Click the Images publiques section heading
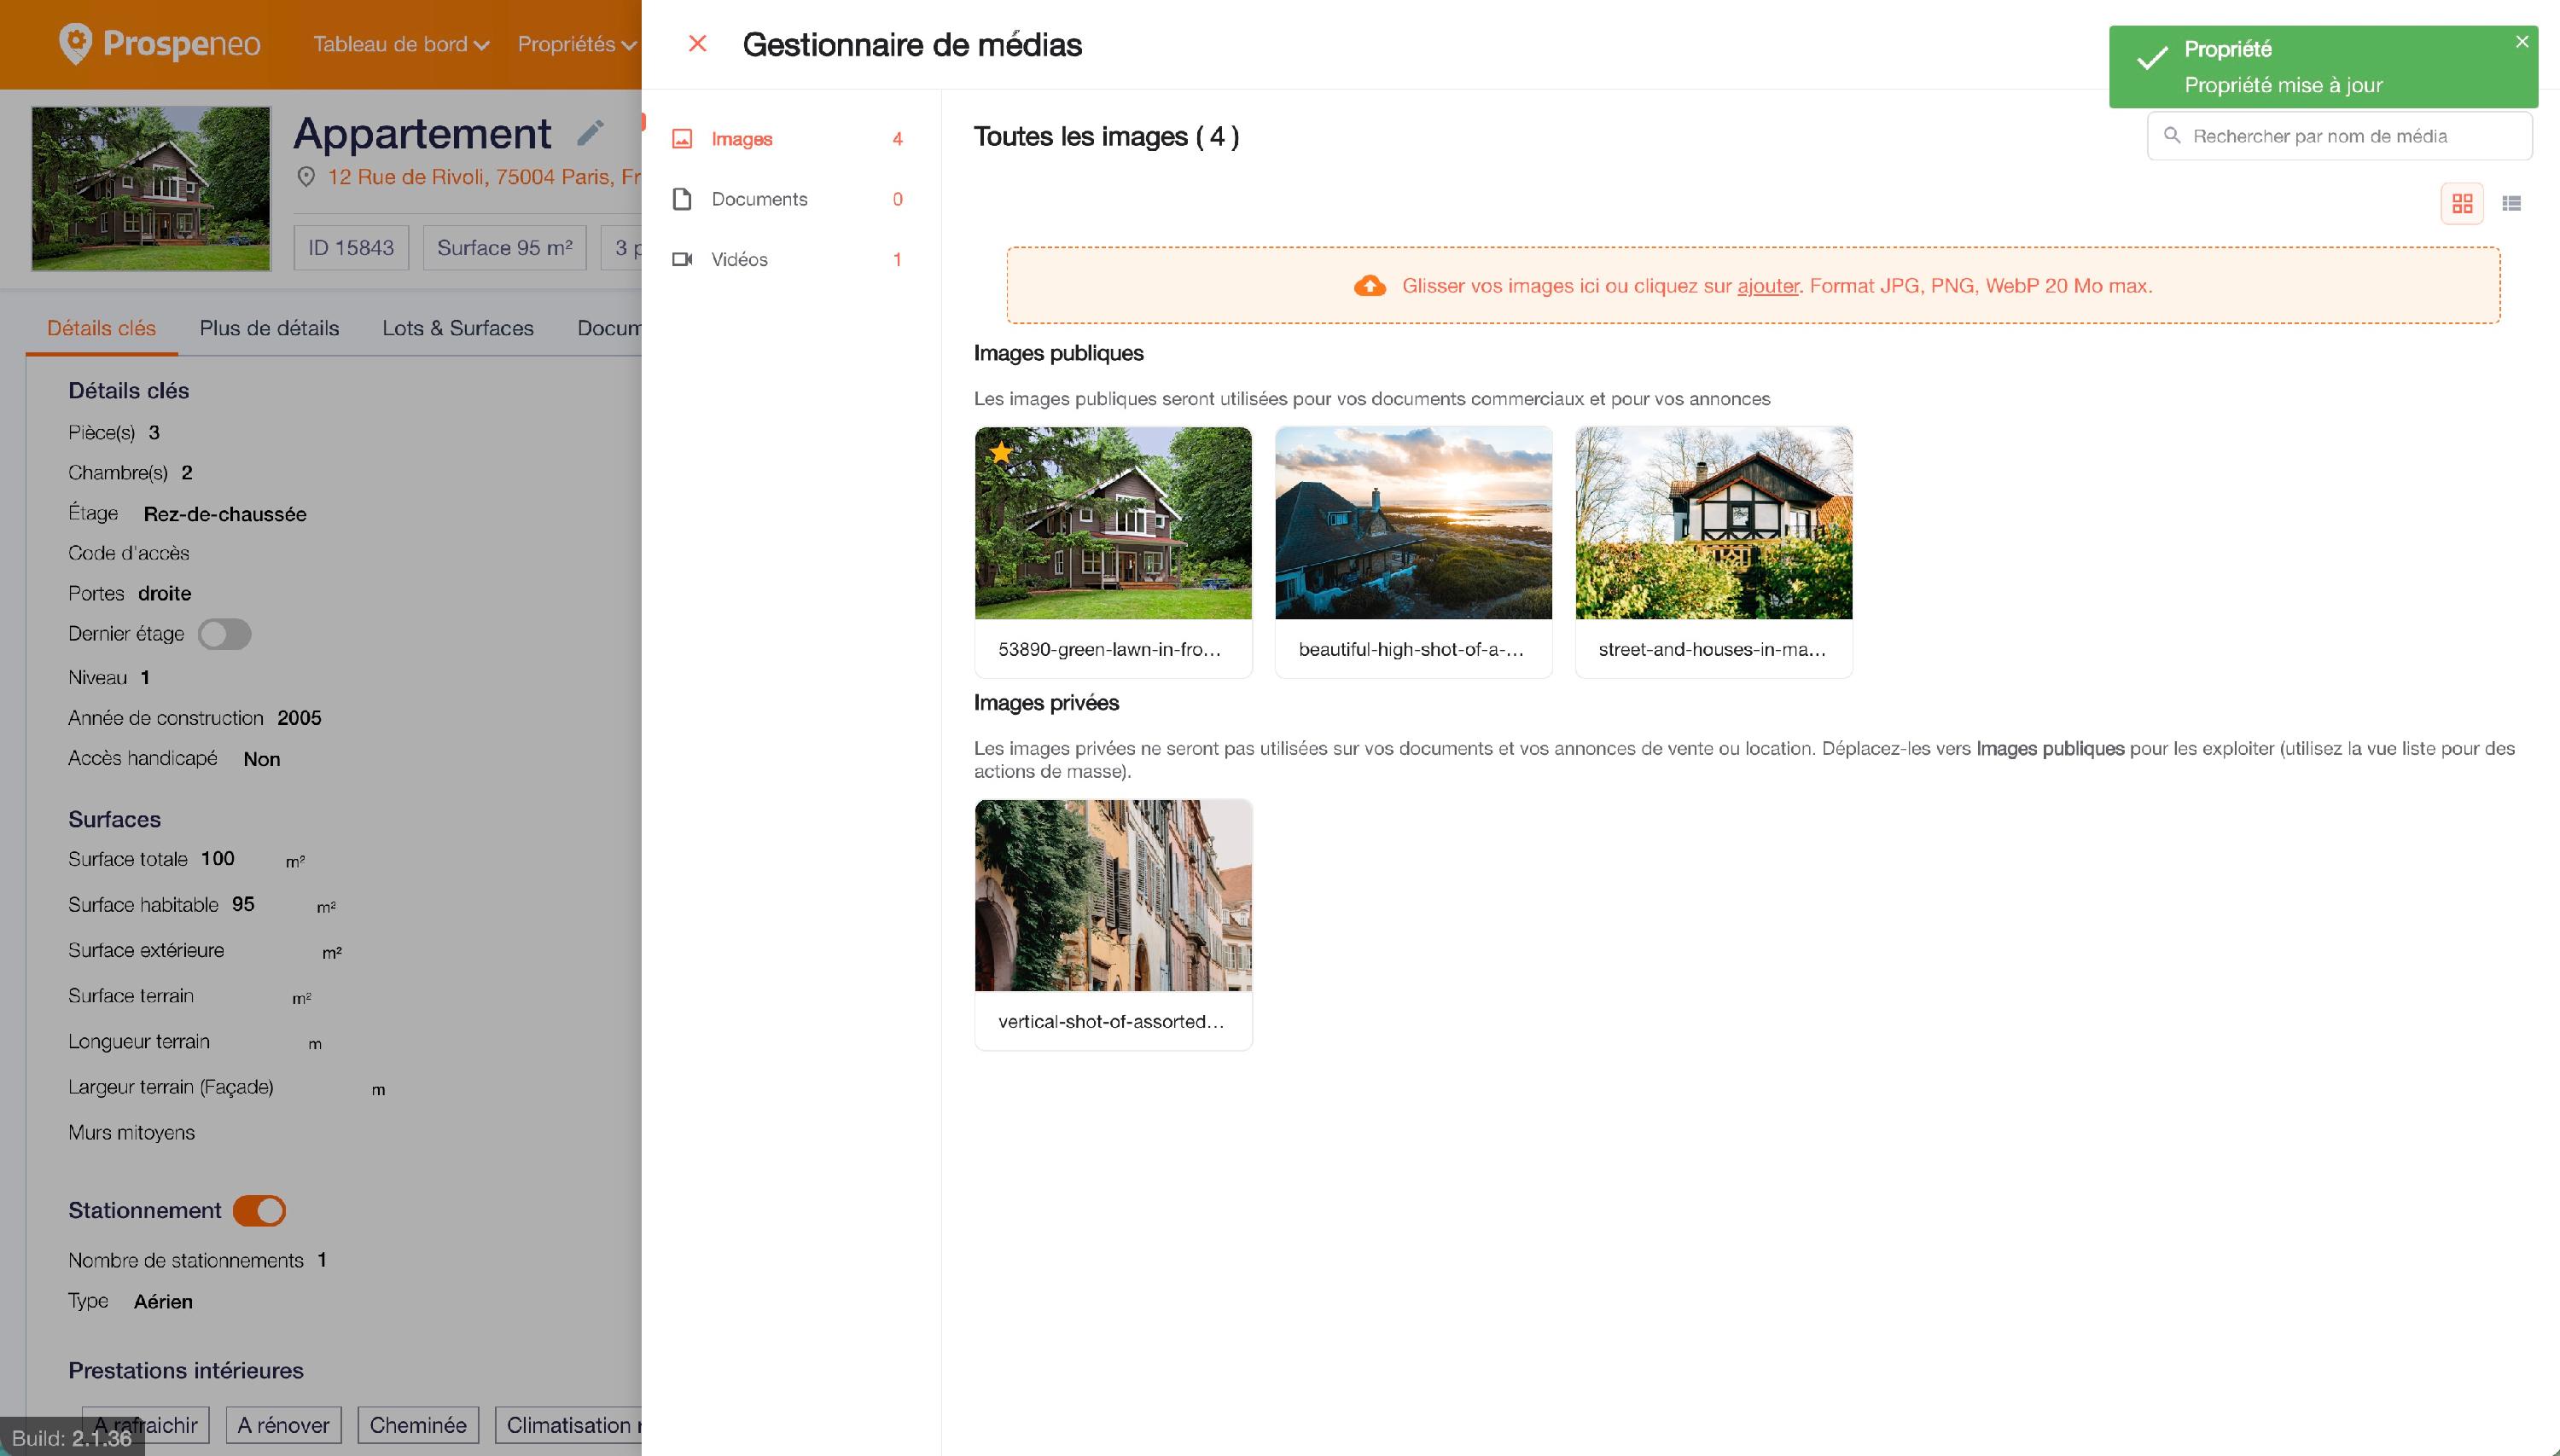The height and width of the screenshot is (1456, 2560). [x=1058, y=353]
